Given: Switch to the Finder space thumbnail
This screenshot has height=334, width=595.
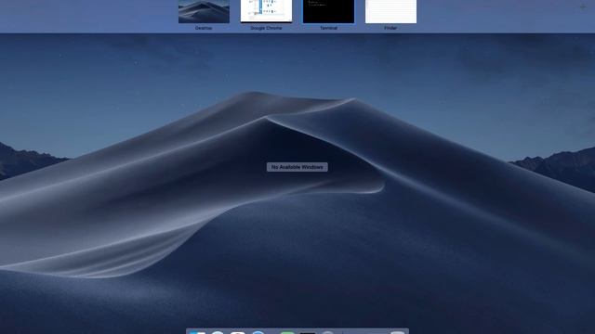Looking at the screenshot, I should (390, 11).
